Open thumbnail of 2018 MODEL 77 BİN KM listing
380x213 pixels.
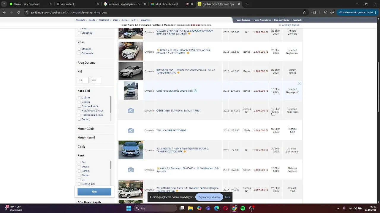coord(131,150)
